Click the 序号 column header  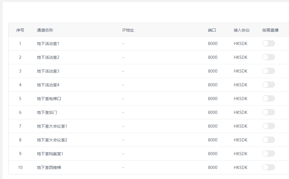[20, 30]
